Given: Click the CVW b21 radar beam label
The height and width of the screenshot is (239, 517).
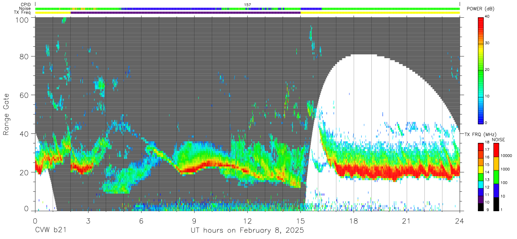Looking at the screenshot, I should point(51,231).
